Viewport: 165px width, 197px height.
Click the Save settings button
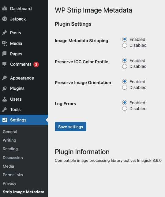(x=70, y=127)
